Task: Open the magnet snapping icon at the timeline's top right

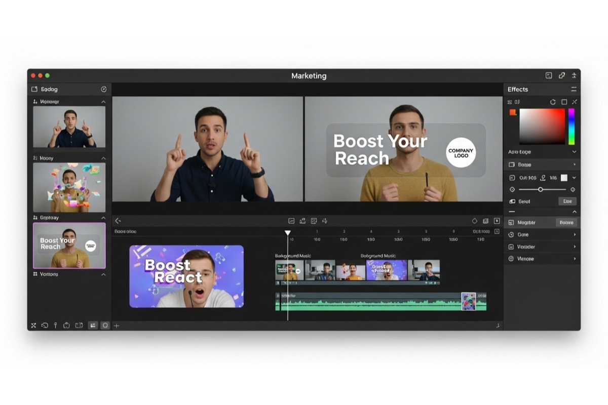Action: [486, 221]
